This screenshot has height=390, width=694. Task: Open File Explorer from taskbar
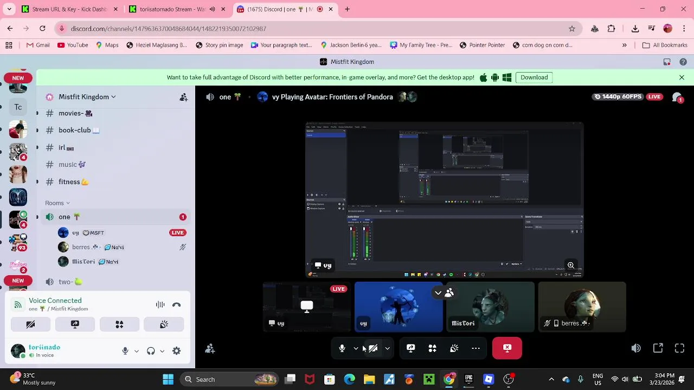coord(369,379)
